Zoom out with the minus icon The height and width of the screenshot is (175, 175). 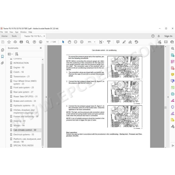coord(75,42)
